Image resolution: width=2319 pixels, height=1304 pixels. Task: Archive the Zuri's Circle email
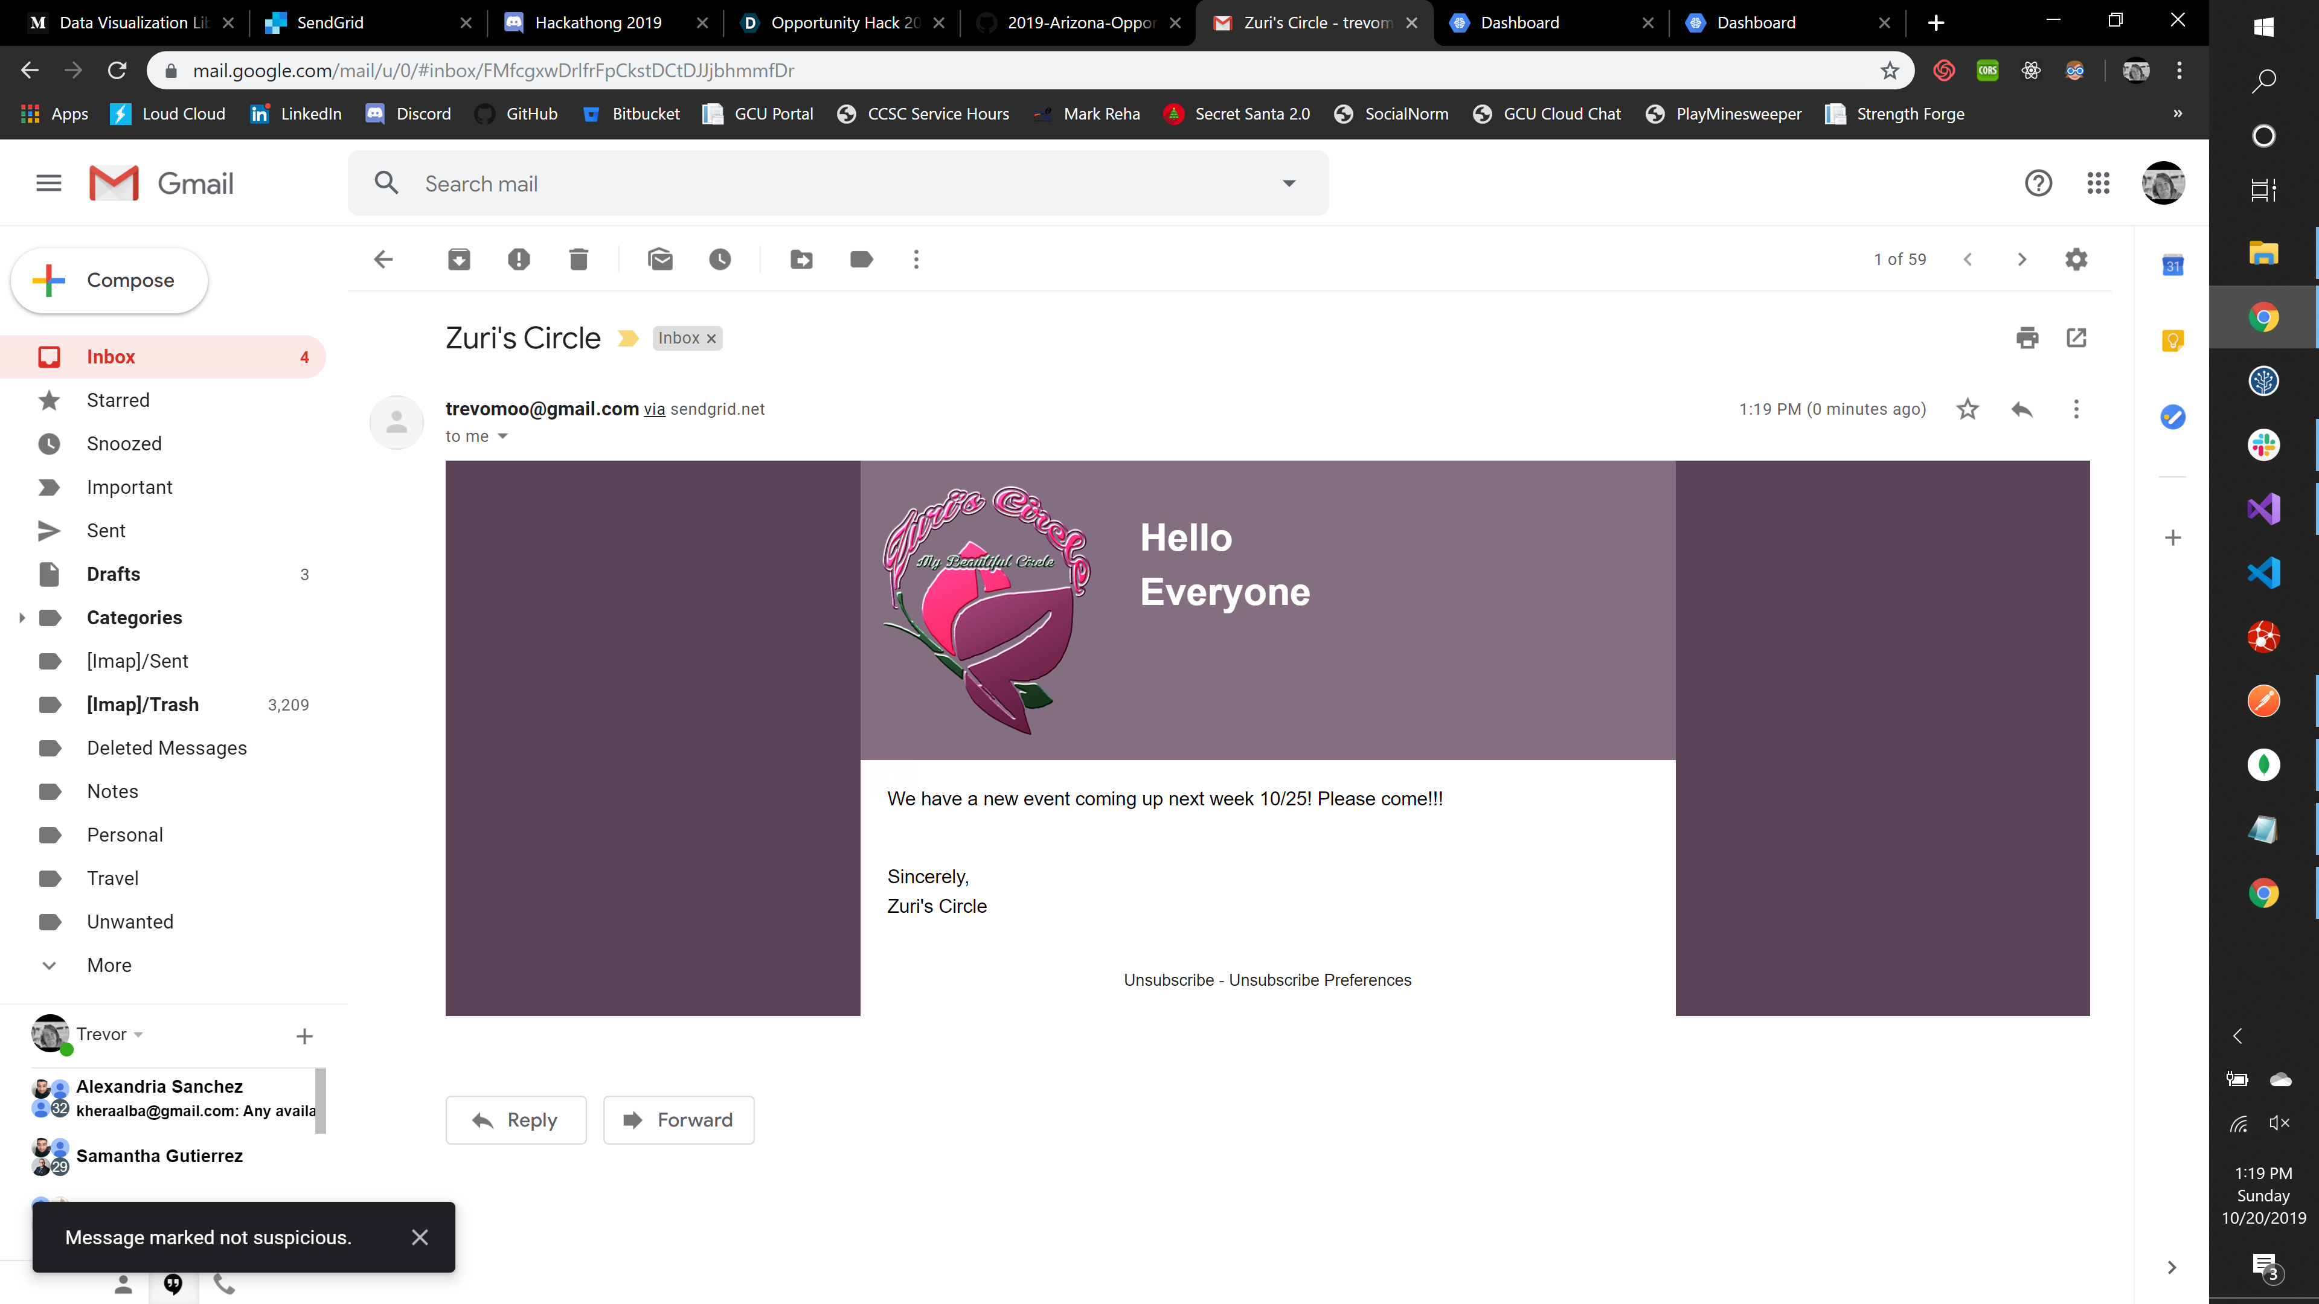(x=459, y=259)
